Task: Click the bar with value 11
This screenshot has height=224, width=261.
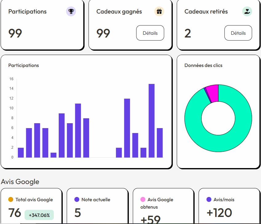Action: [x=78, y=130]
